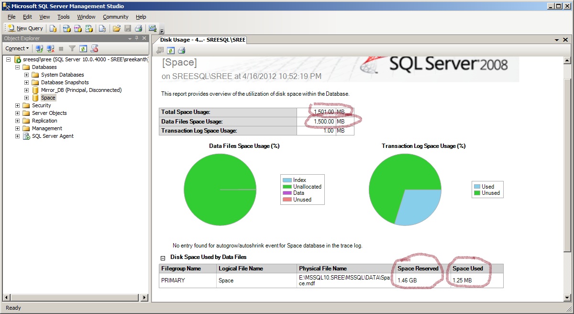Click the Object Explorer filter icon

72,48
